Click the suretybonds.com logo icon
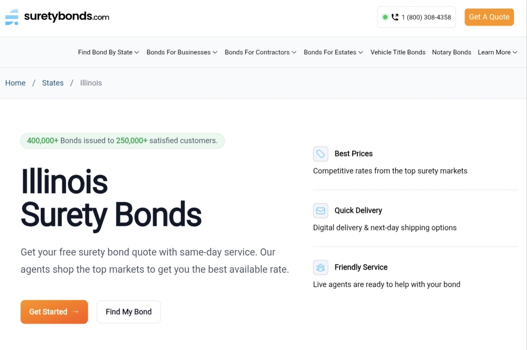This screenshot has width=527, height=350. tap(12, 17)
